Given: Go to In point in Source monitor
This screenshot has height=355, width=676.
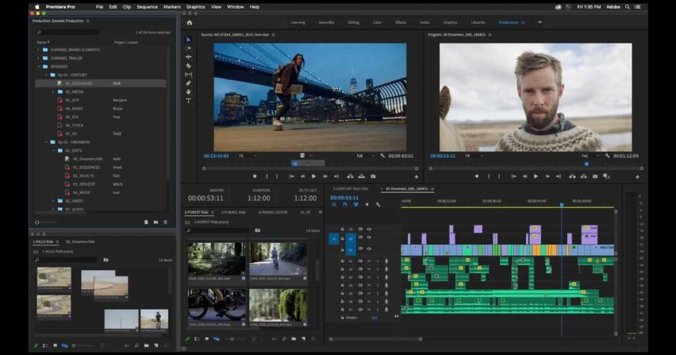Looking at the screenshot, I should click(291, 176).
